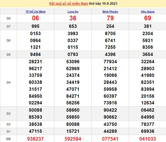Click G4 number 60397

(x=110, y=96)
